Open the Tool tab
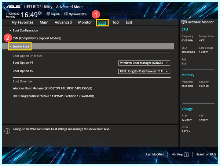Image resolution: width=220 pixels, height=166 pixels. point(116,22)
